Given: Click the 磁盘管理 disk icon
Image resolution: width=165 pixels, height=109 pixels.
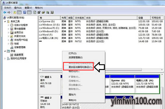Looking at the screenshot, I should (12, 55).
